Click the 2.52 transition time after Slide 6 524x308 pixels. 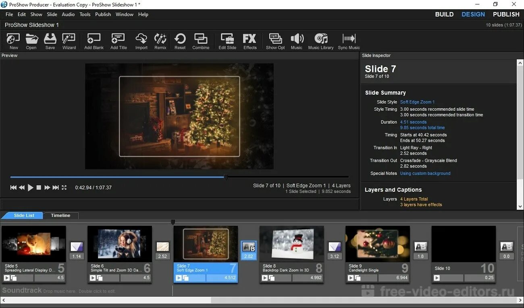(163, 256)
